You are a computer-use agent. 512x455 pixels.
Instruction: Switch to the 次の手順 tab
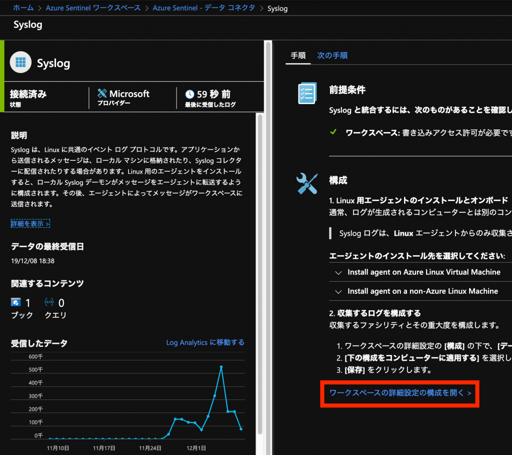332,56
